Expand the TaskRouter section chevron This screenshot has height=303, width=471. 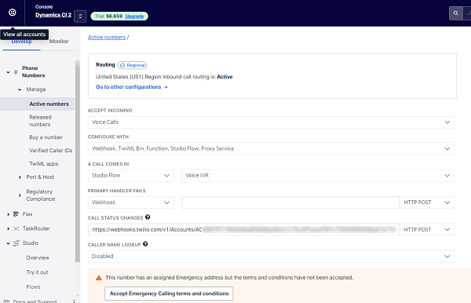pyautogui.click(x=8, y=229)
